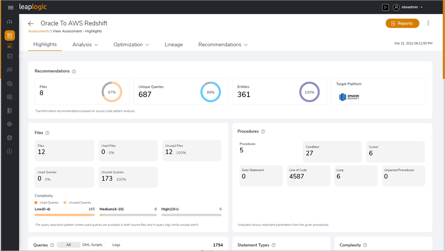This screenshot has height=251, width=445.
Task: Open the lifebuoy support icon in sidebar
Action: pyautogui.click(x=10, y=138)
